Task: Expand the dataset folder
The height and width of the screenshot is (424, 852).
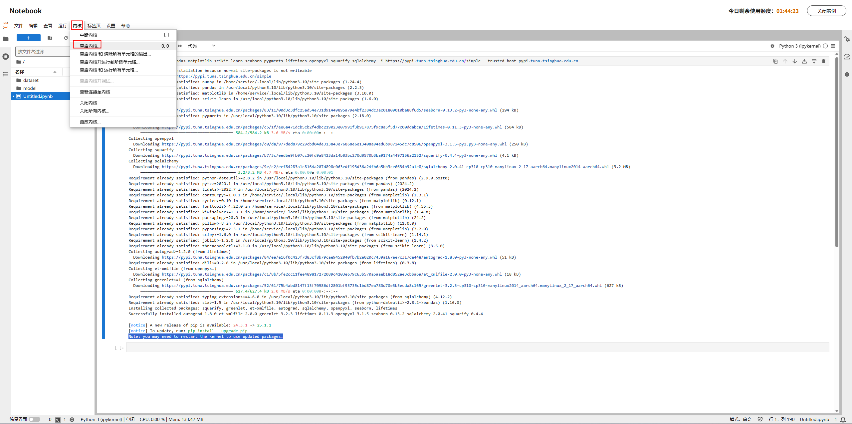Action: coord(31,80)
